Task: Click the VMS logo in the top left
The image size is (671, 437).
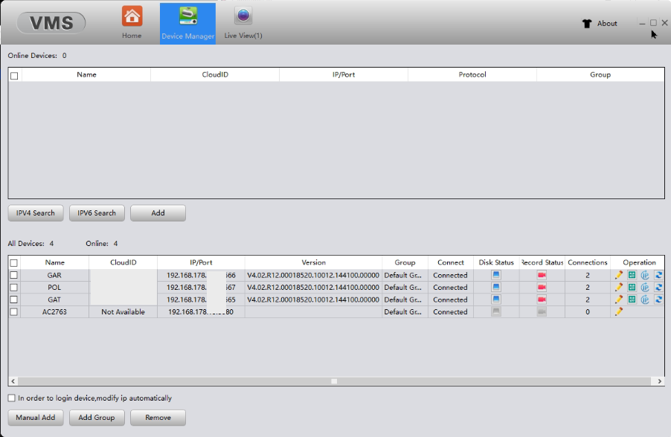Action: point(50,22)
